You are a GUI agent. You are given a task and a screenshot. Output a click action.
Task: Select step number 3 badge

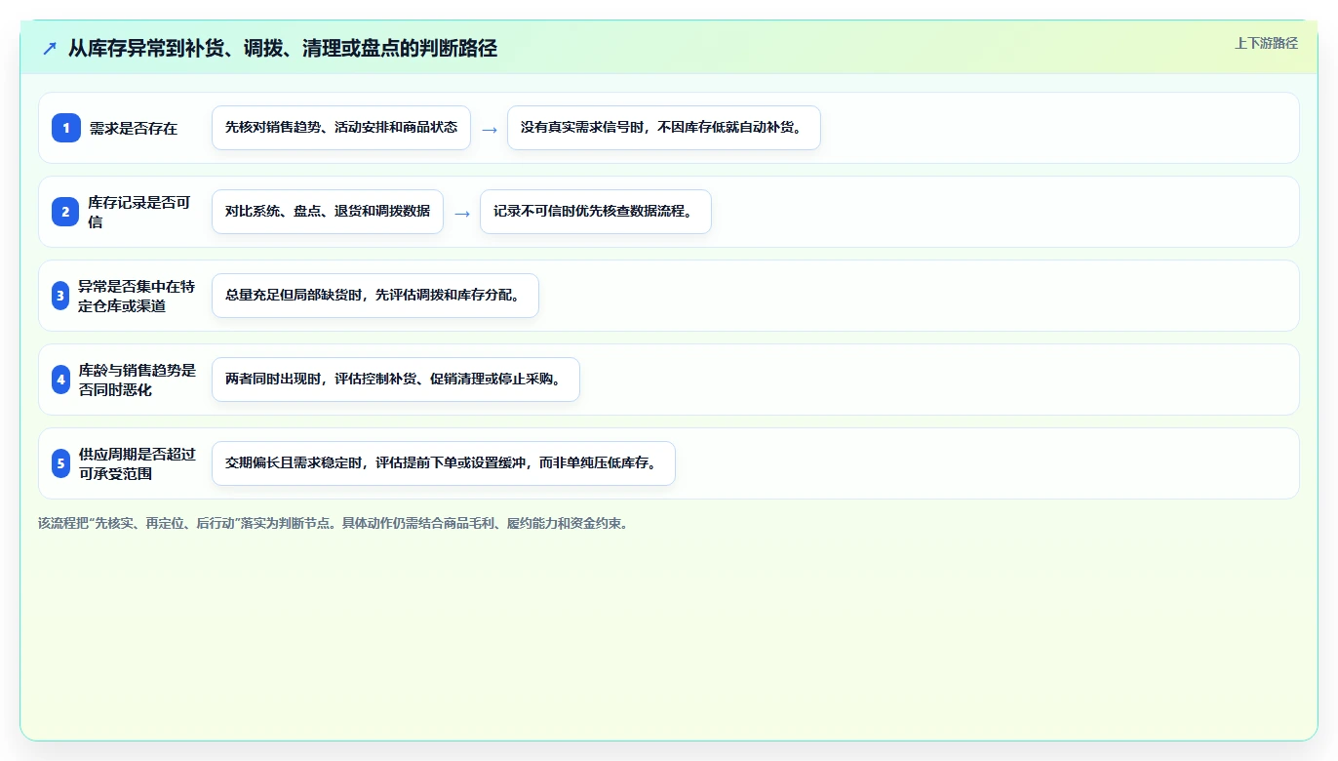tap(60, 296)
